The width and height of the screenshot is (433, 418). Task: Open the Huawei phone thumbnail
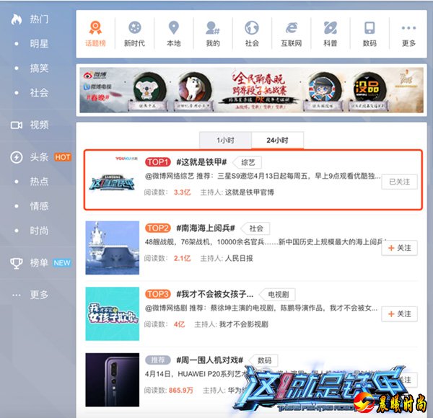(113, 380)
